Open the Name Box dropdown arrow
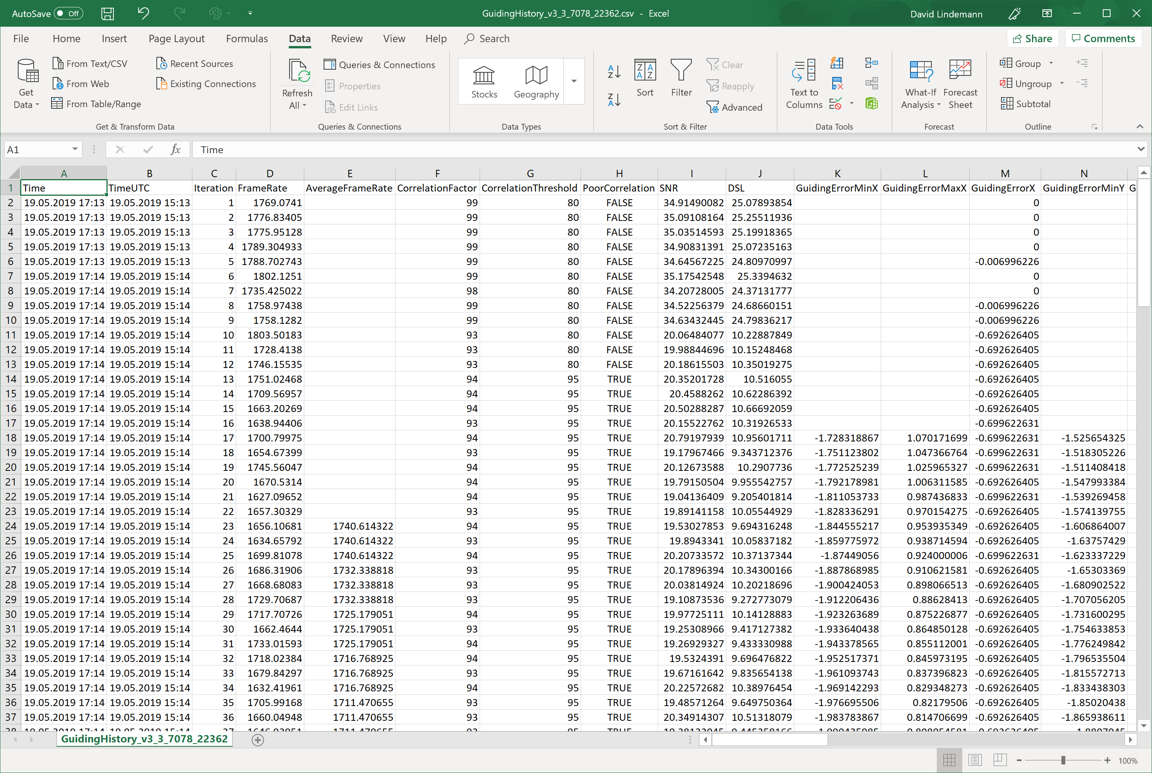The image size is (1152, 773). (x=75, y=149)
